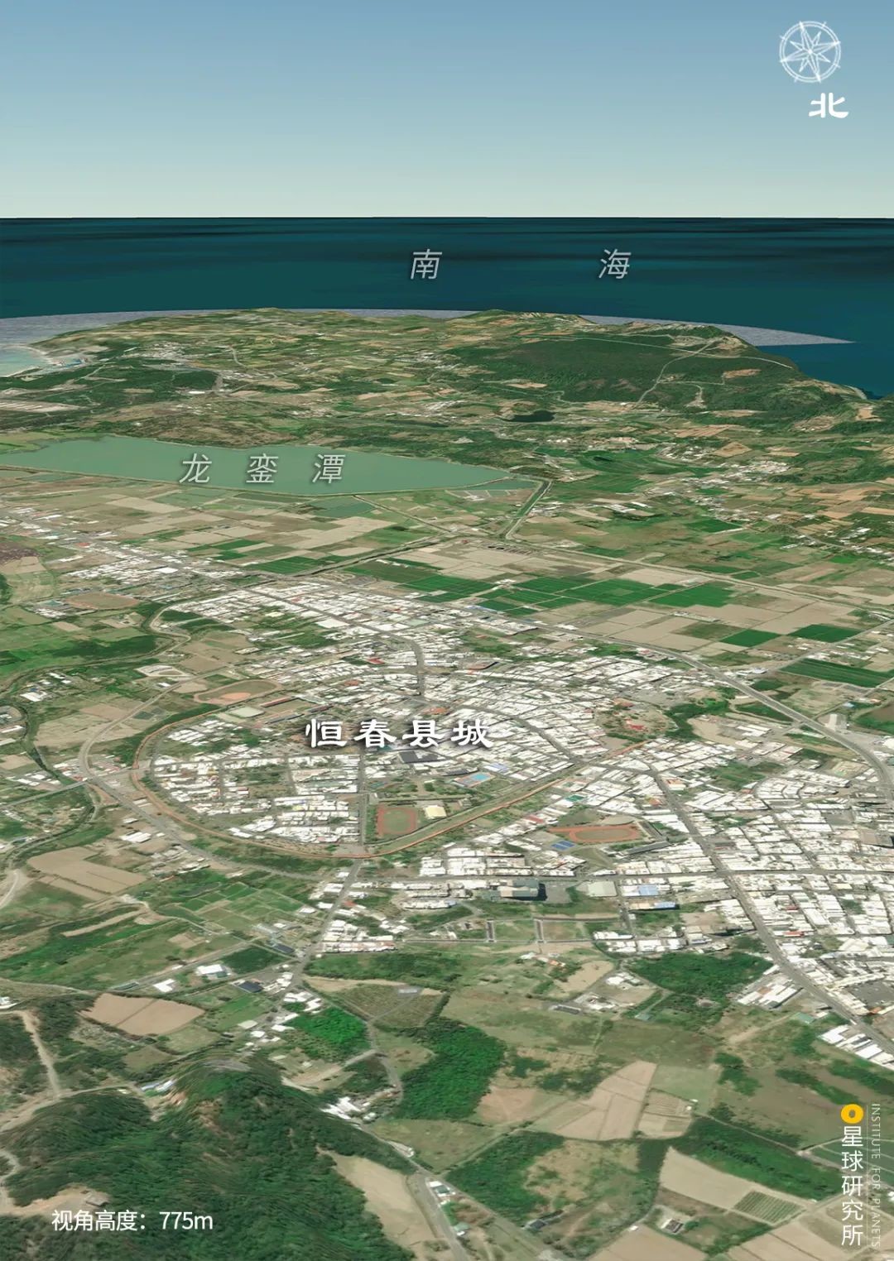Click the large gray building complex south of town

coord(516,890)
